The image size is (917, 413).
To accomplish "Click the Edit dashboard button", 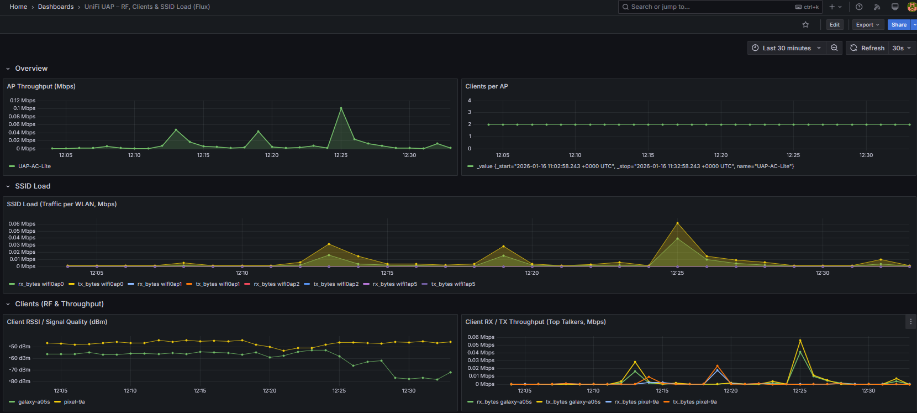I will pyautogui.click(x=834, y=25).
